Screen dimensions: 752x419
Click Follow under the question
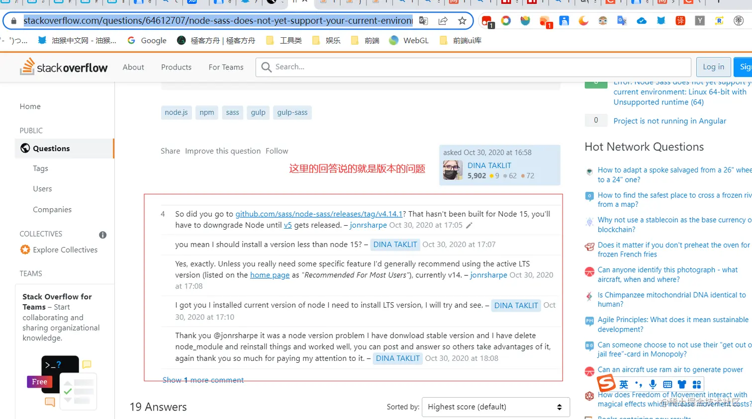click(x=277, y=151)
